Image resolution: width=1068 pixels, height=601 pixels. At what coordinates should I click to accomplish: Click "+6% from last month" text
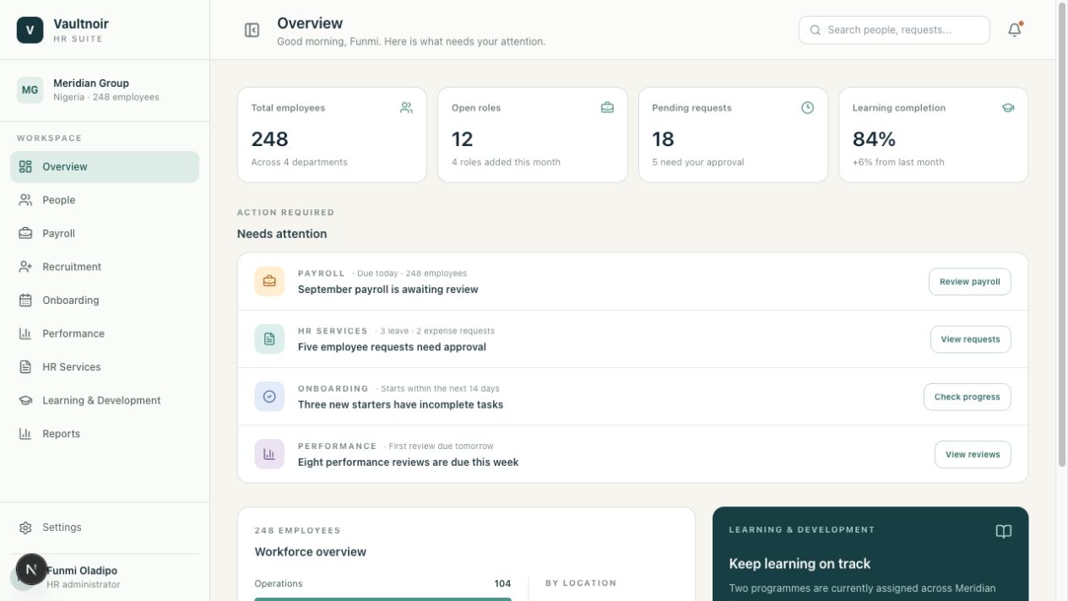[898, 162]
